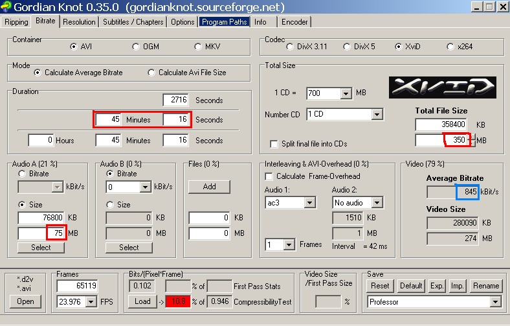Open the FPS 23.976 dropdown
The image size is (510, 326).
(x=91, y=301)
